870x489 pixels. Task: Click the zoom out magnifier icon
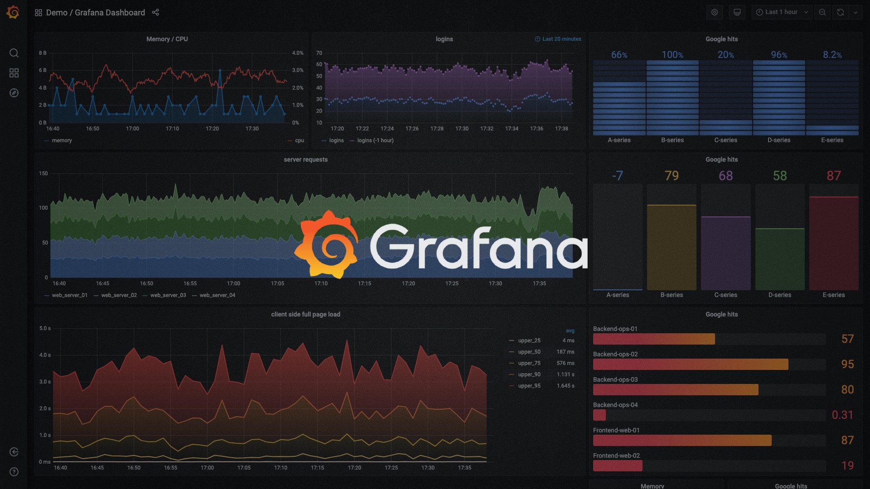click(823, 12)
